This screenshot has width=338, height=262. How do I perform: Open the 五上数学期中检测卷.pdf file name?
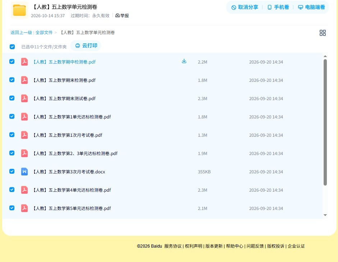click(x=64, y=62)
